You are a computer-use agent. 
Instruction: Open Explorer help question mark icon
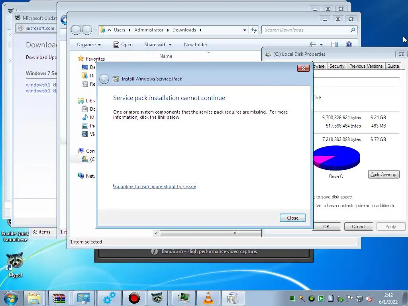pos(349,45)
